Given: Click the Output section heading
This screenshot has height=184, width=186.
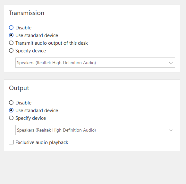Looking at the screenshot, I should (x=19, y=88).
